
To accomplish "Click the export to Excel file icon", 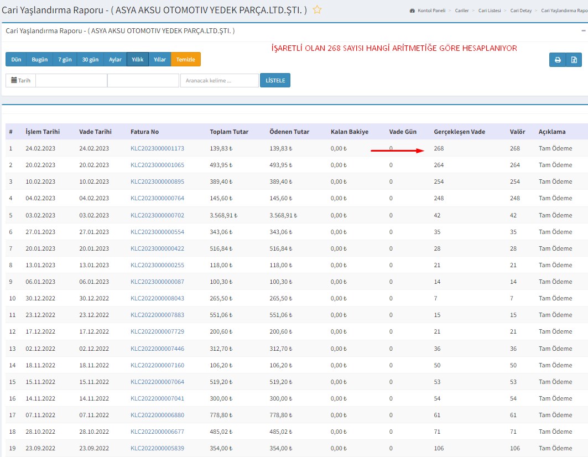I will [574, 60].
